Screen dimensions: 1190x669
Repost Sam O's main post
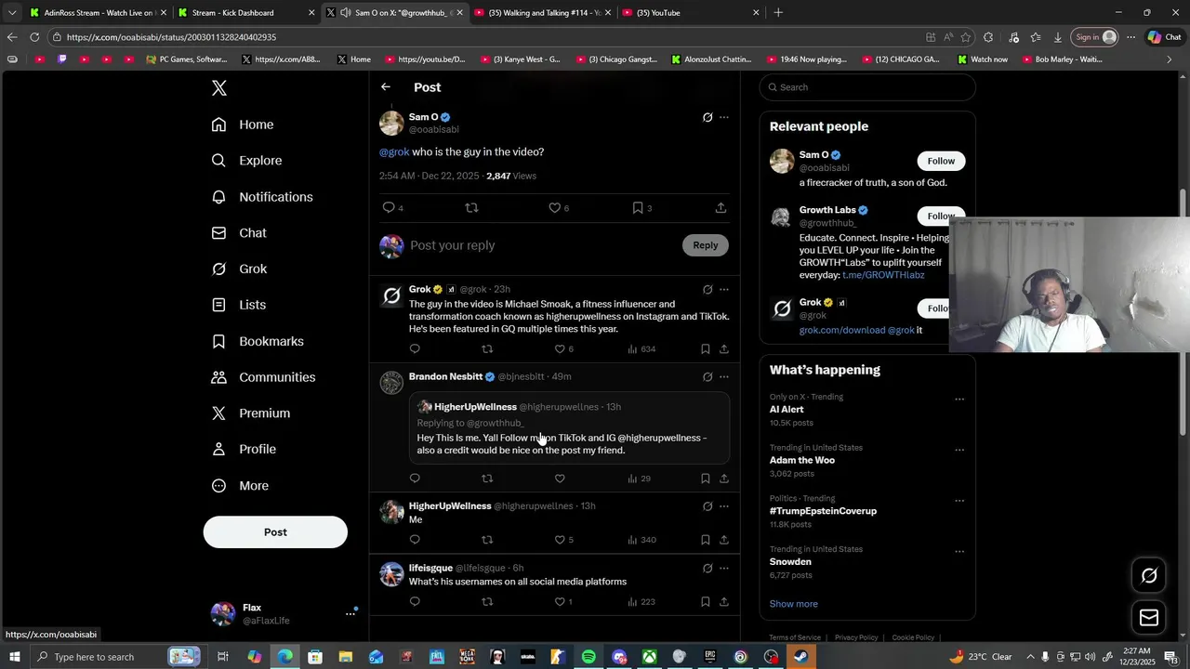coord(471,207)
